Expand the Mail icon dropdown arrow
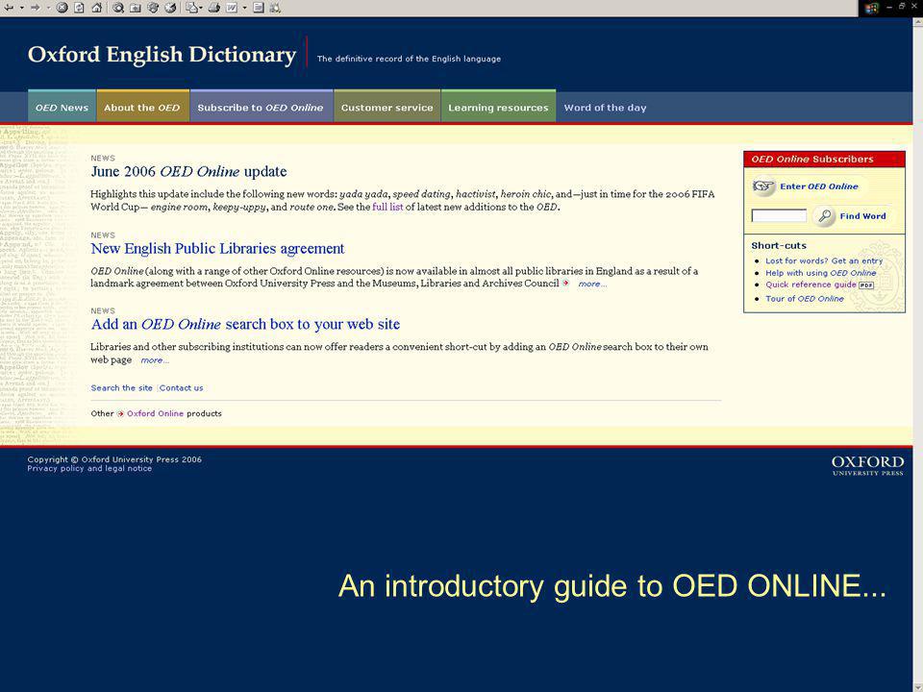 [201, 8]
